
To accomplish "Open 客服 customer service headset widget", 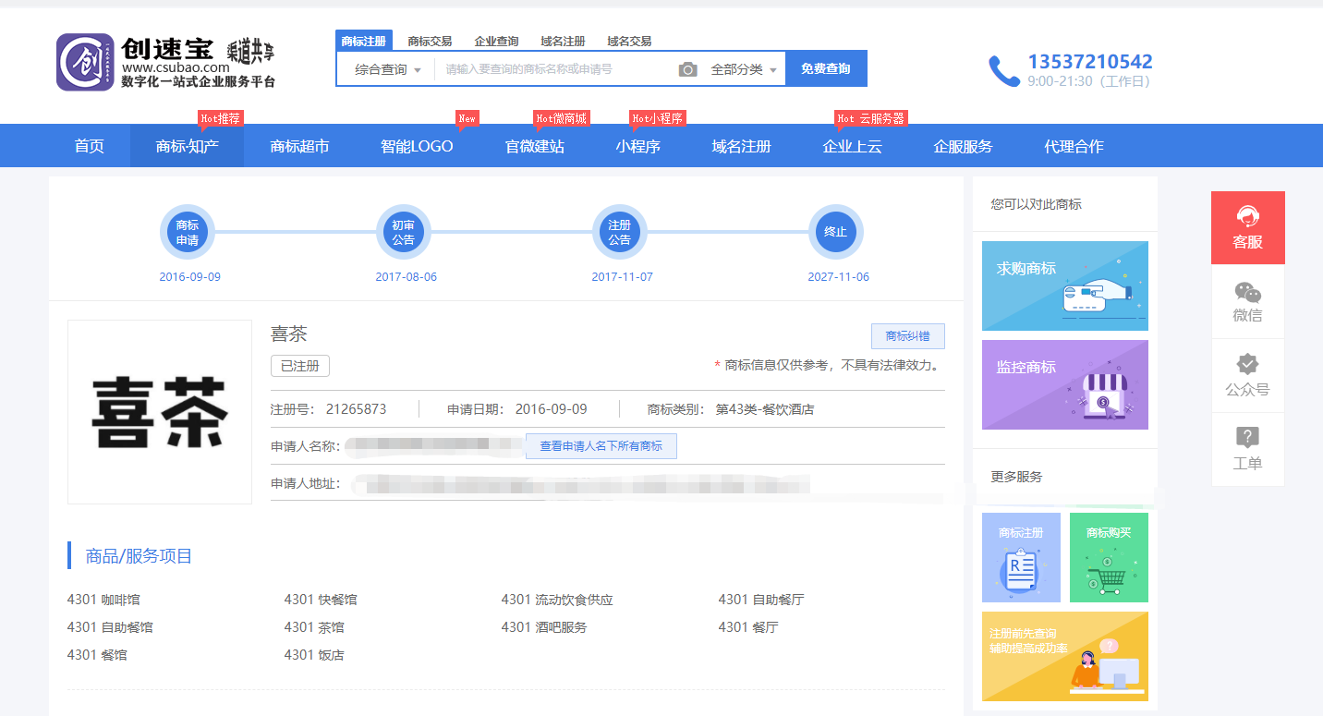I will click(x=1247, y=227).
